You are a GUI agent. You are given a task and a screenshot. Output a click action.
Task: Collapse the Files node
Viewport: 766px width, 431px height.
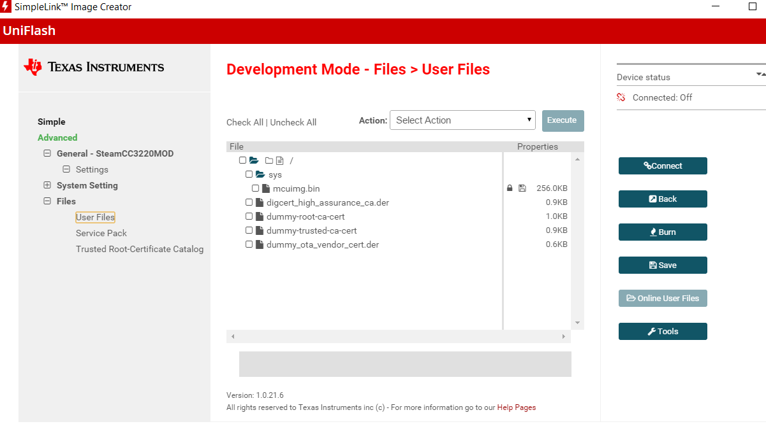[47, 201]
